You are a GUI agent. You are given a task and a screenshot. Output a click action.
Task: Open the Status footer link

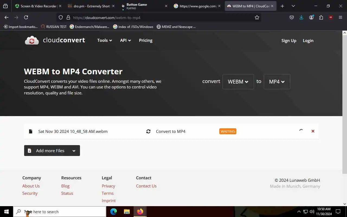[x=67, y=193]
